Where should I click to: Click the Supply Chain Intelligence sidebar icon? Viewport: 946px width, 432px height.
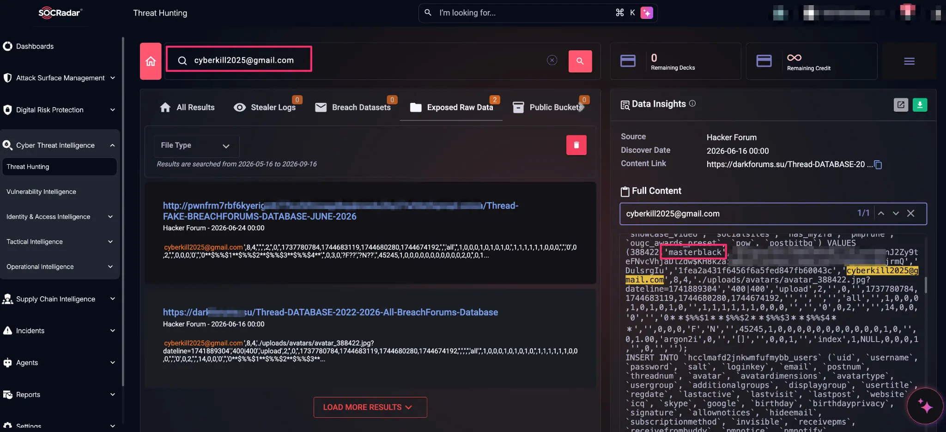point(7,299)
